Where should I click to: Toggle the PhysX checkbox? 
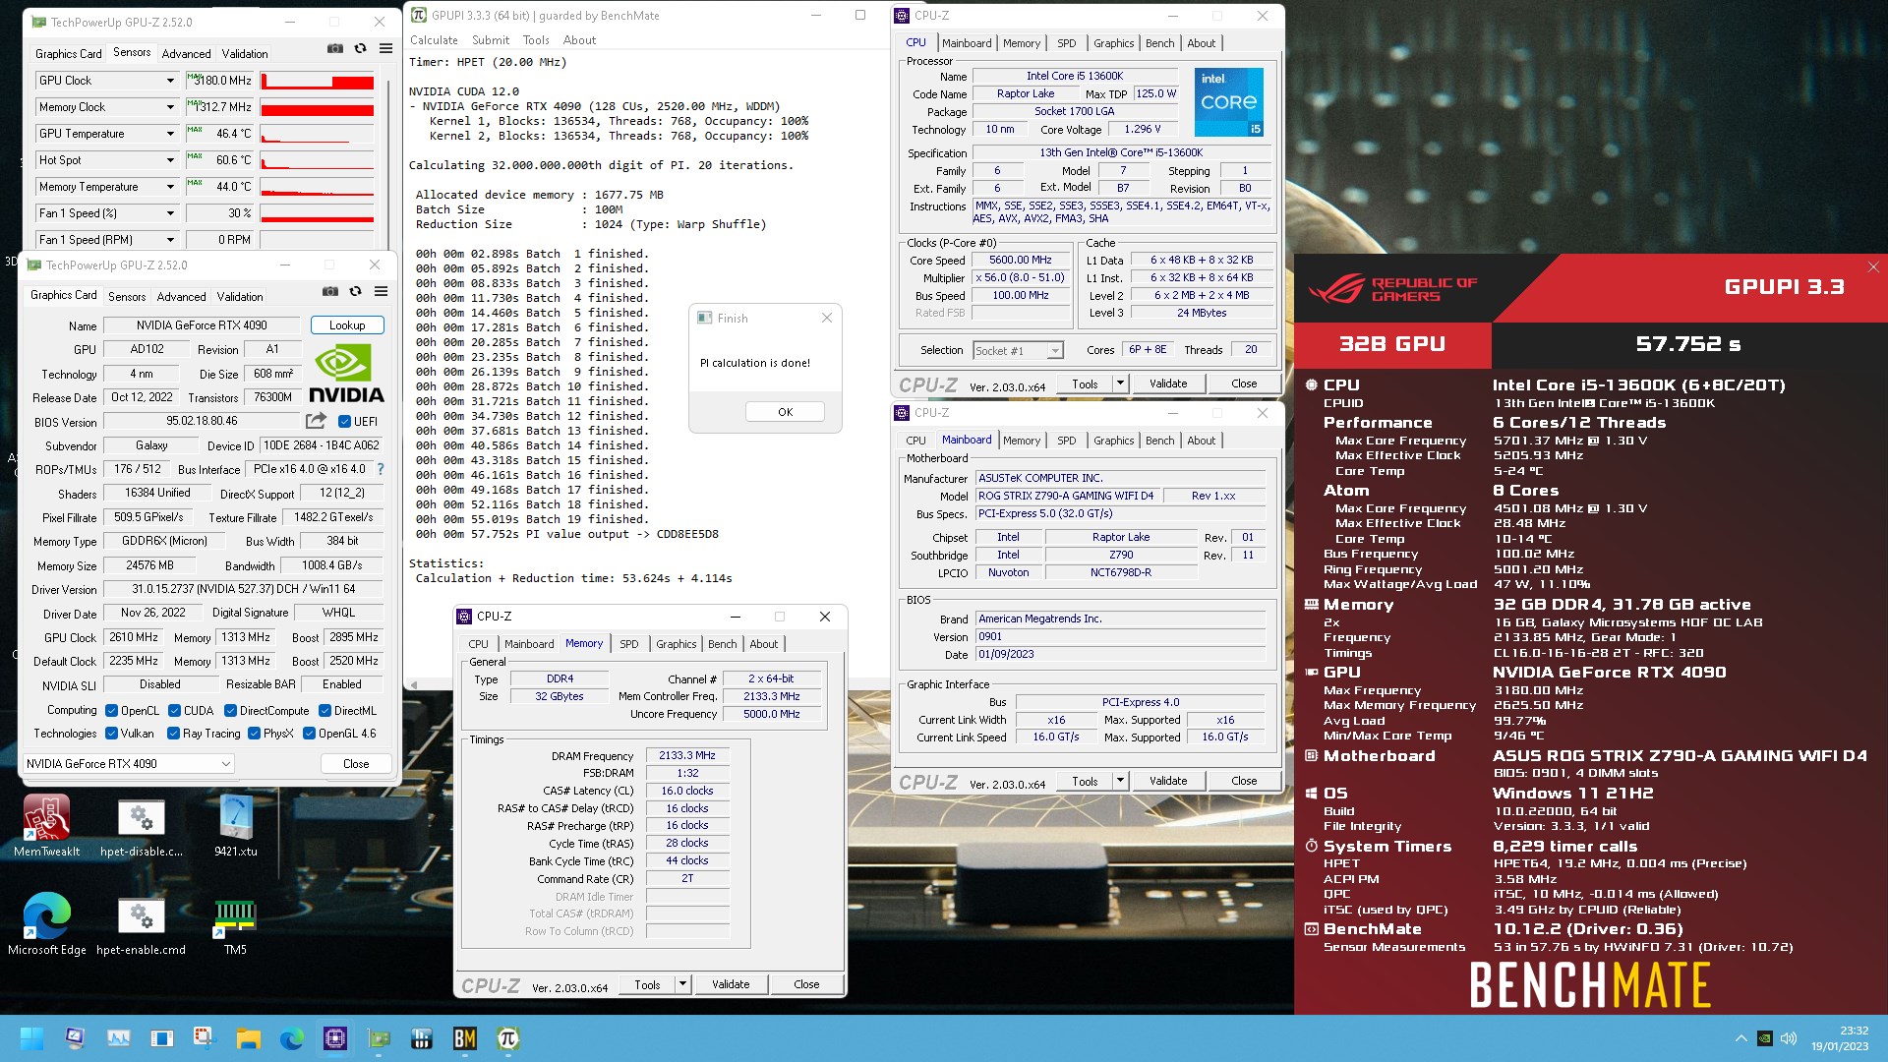click(254, 734)
